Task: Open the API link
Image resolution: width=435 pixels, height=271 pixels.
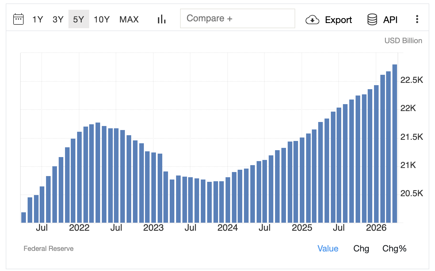Action: tap(390, 20)
